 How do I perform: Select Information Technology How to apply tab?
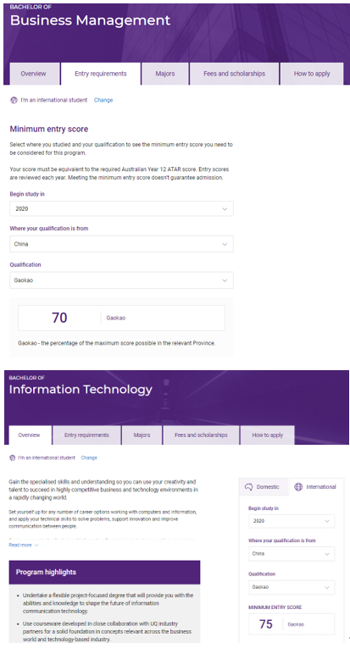267,435
